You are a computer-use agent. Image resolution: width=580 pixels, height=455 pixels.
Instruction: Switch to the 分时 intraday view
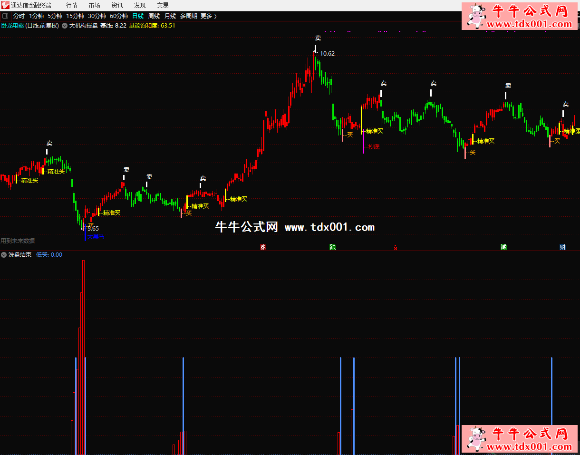point(19,16)
